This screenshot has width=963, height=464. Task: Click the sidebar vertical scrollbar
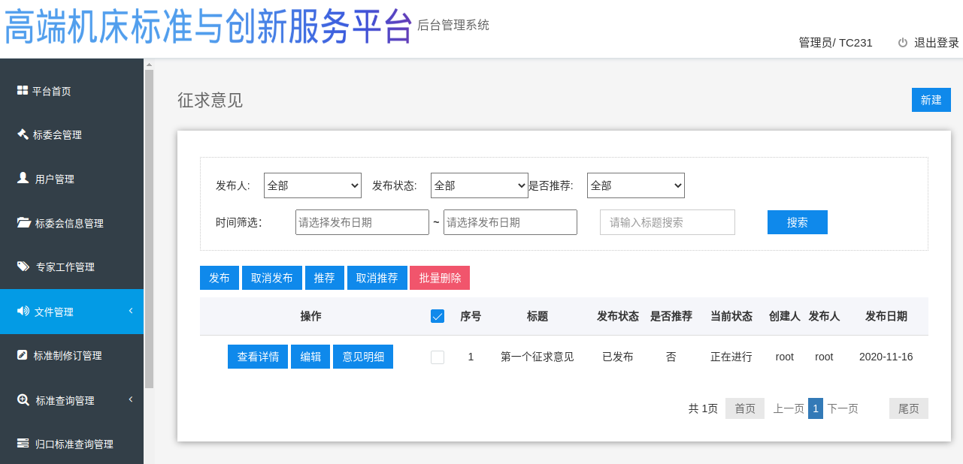149,225
